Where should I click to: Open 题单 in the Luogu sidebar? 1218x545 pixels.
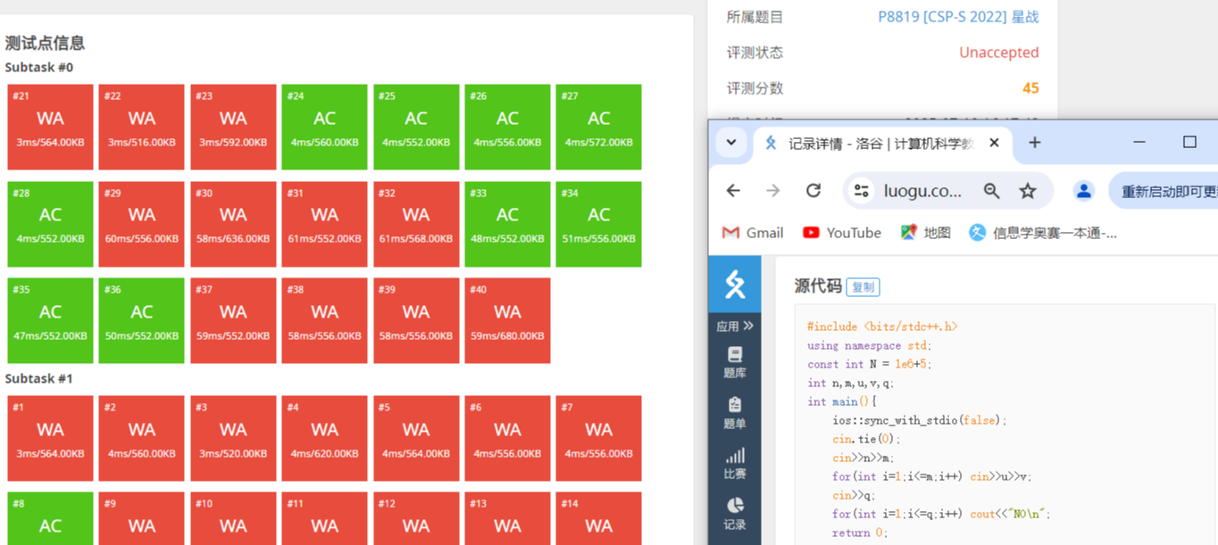[x=735, y=413]
